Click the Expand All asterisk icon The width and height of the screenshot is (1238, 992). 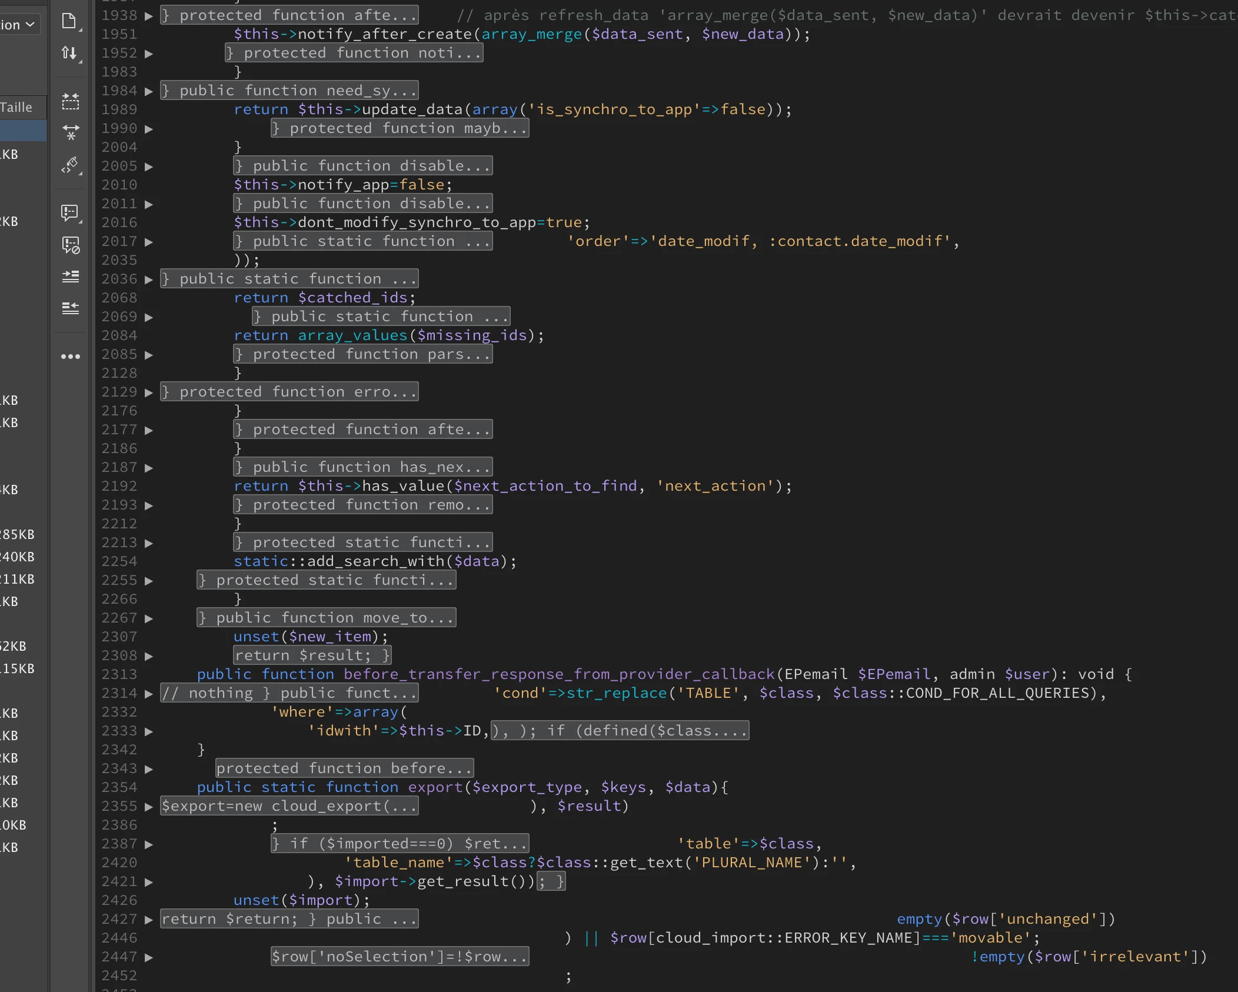[71, 132]
